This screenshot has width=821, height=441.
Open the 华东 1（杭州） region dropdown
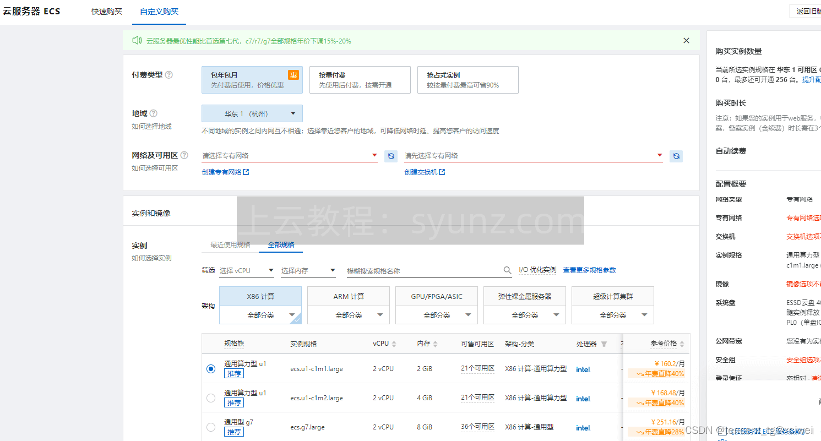(252, 113)
